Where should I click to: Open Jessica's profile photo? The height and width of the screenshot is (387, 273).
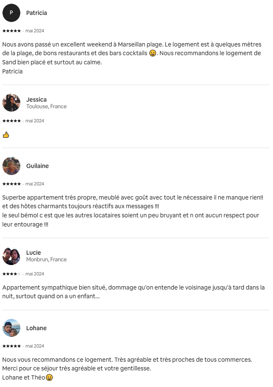[11, 103]
